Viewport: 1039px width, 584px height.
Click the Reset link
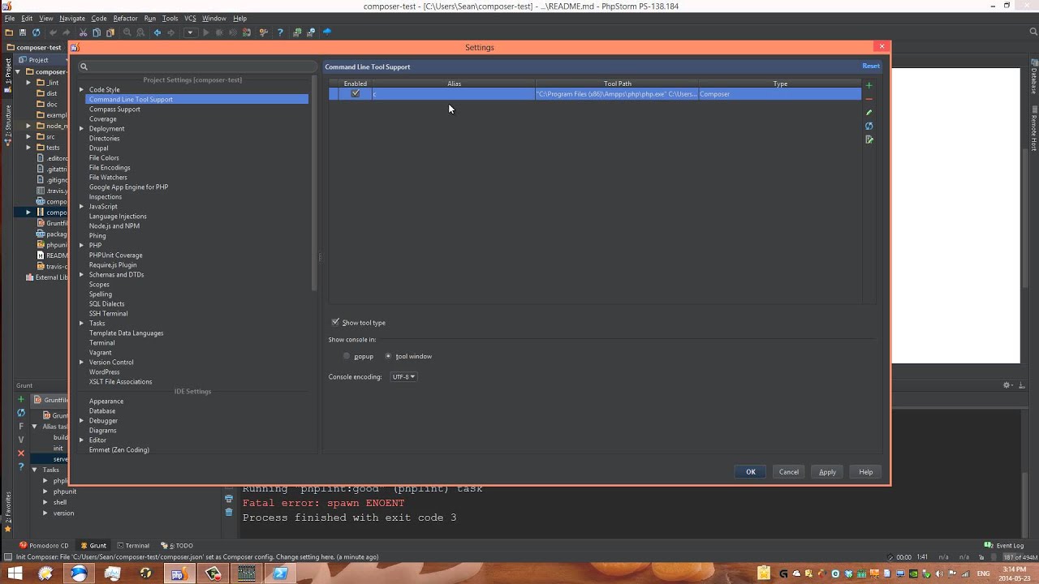click(x=871, y=67)
